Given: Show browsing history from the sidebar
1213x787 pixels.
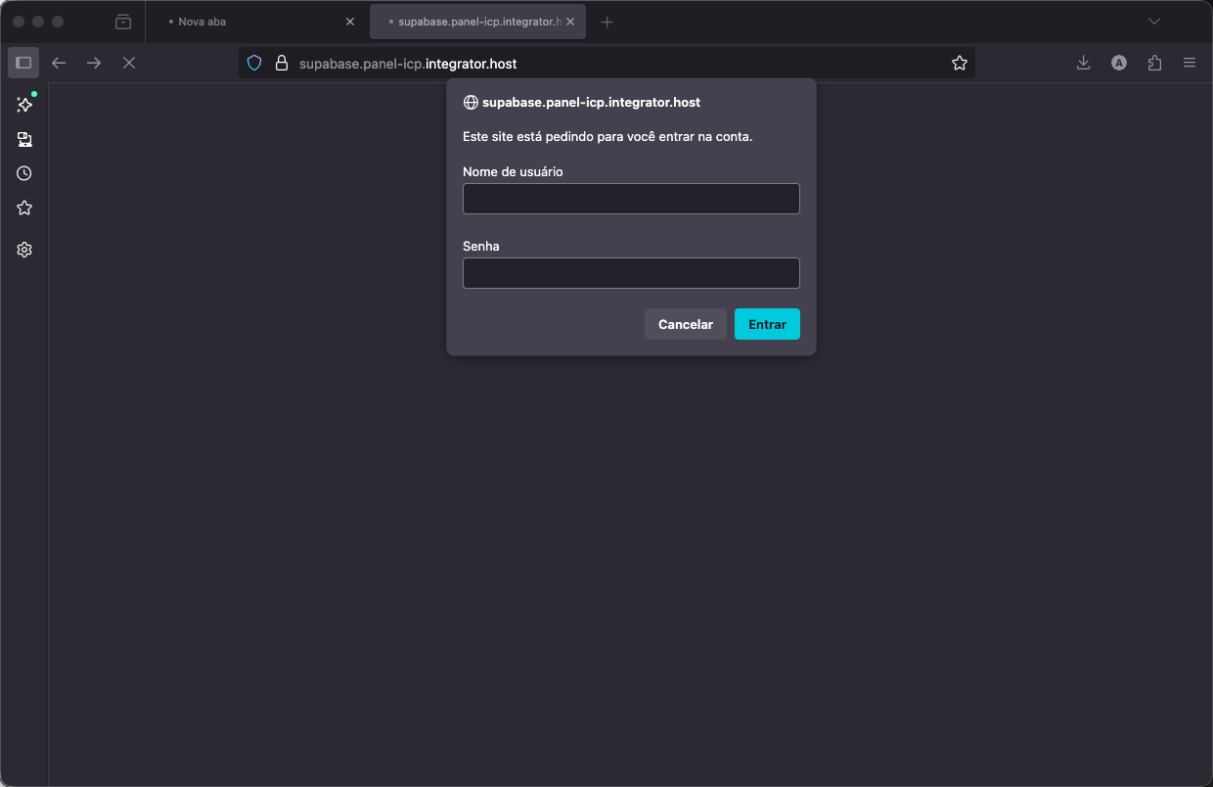Looking at the screenshot, I should (x=24, y=173).
